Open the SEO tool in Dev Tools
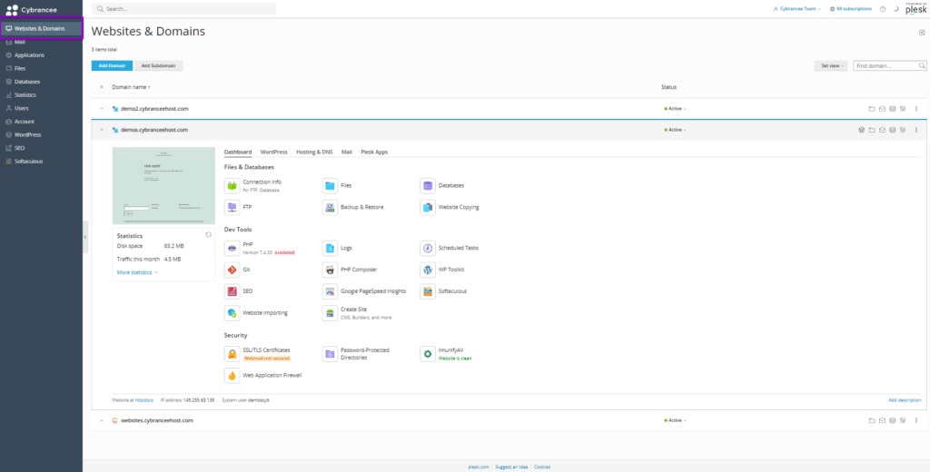This screenshot has height=472, width=930. tap(232, 291)
